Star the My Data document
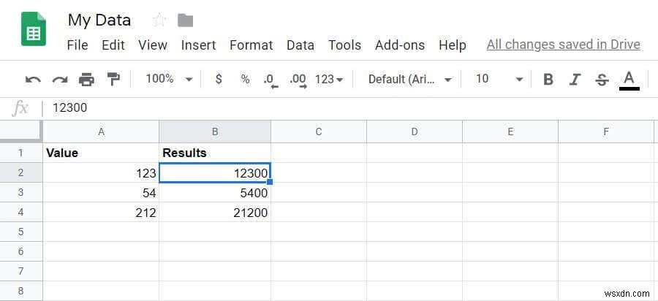This screenshot has width=658, height=301. tap(159, 20)
